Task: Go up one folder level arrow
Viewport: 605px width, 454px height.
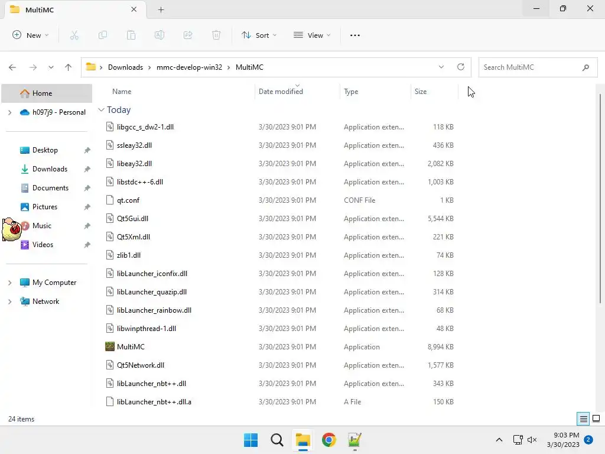Action: (x=69, y=67)
